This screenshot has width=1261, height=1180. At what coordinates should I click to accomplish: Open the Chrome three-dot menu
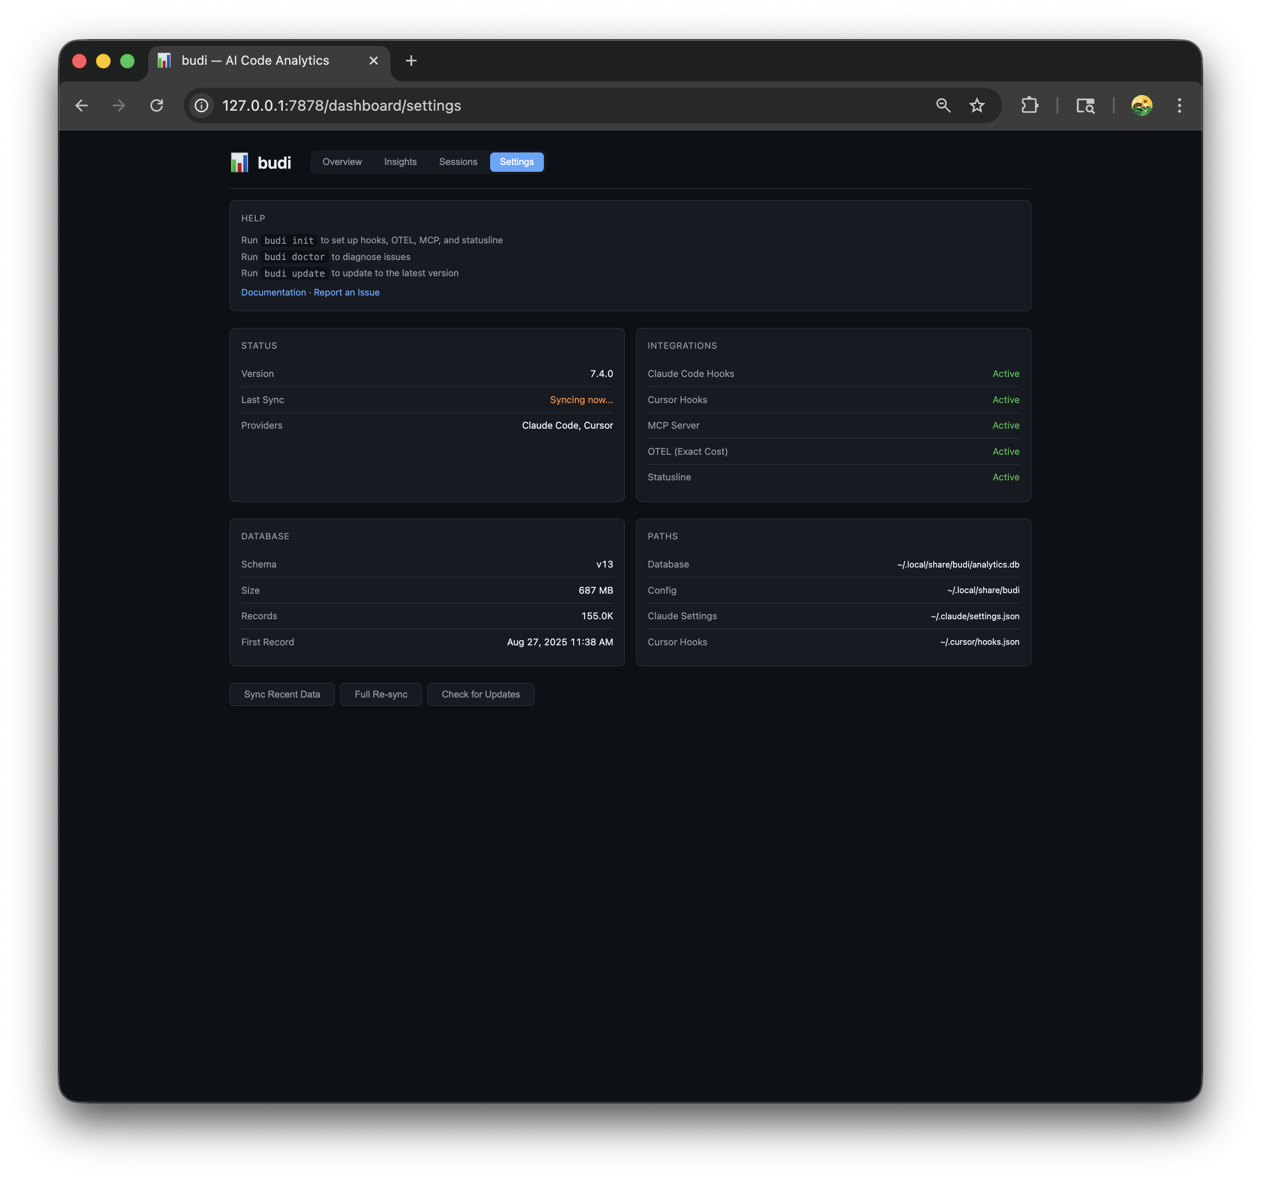(1179, 105)
